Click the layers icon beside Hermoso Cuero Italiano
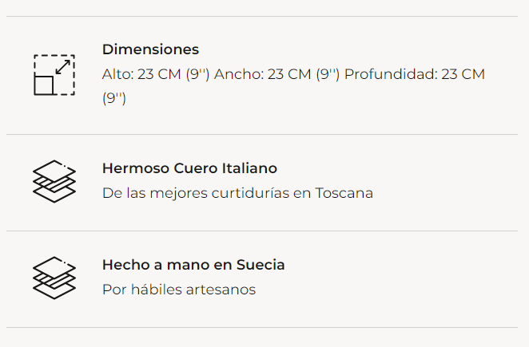 (54, 181)
